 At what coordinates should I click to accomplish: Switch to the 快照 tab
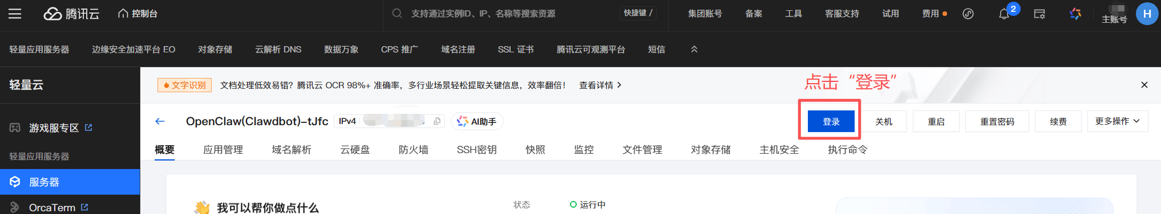(x=535, y=150)
